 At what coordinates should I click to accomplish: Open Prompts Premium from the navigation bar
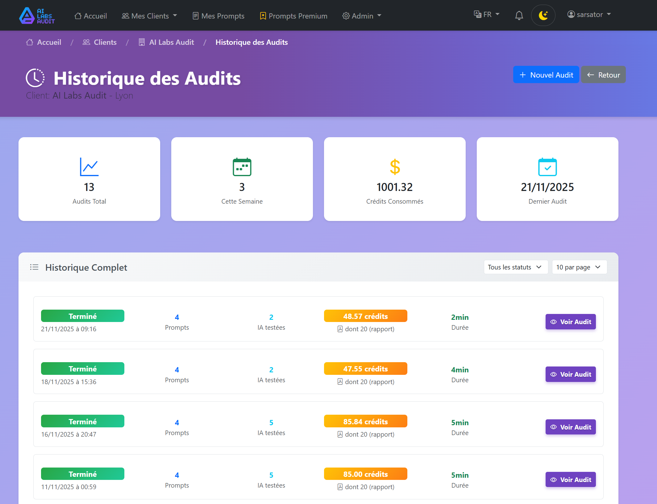(x=293, y=16)
